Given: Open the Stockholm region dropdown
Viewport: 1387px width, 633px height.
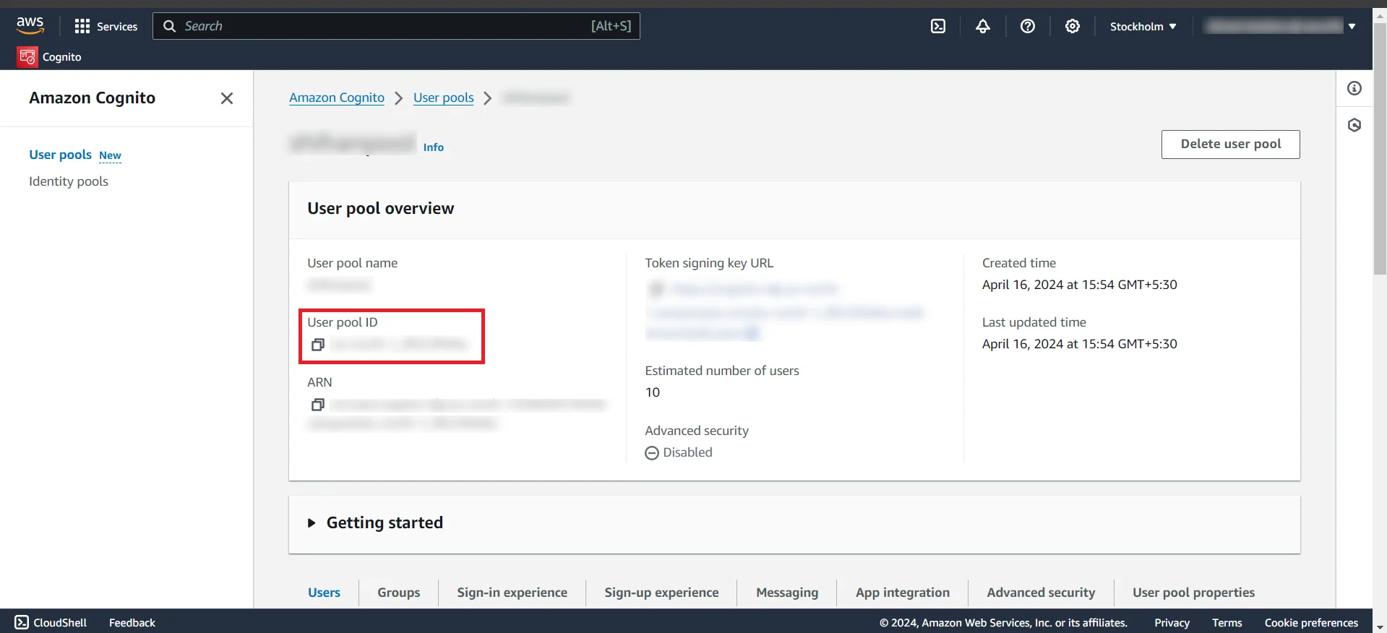Looking at the screenshot, I should click(x=1143, y=26).
